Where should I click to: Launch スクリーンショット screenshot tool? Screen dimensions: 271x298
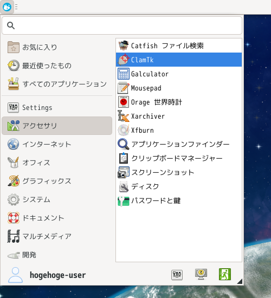(179, 172)
